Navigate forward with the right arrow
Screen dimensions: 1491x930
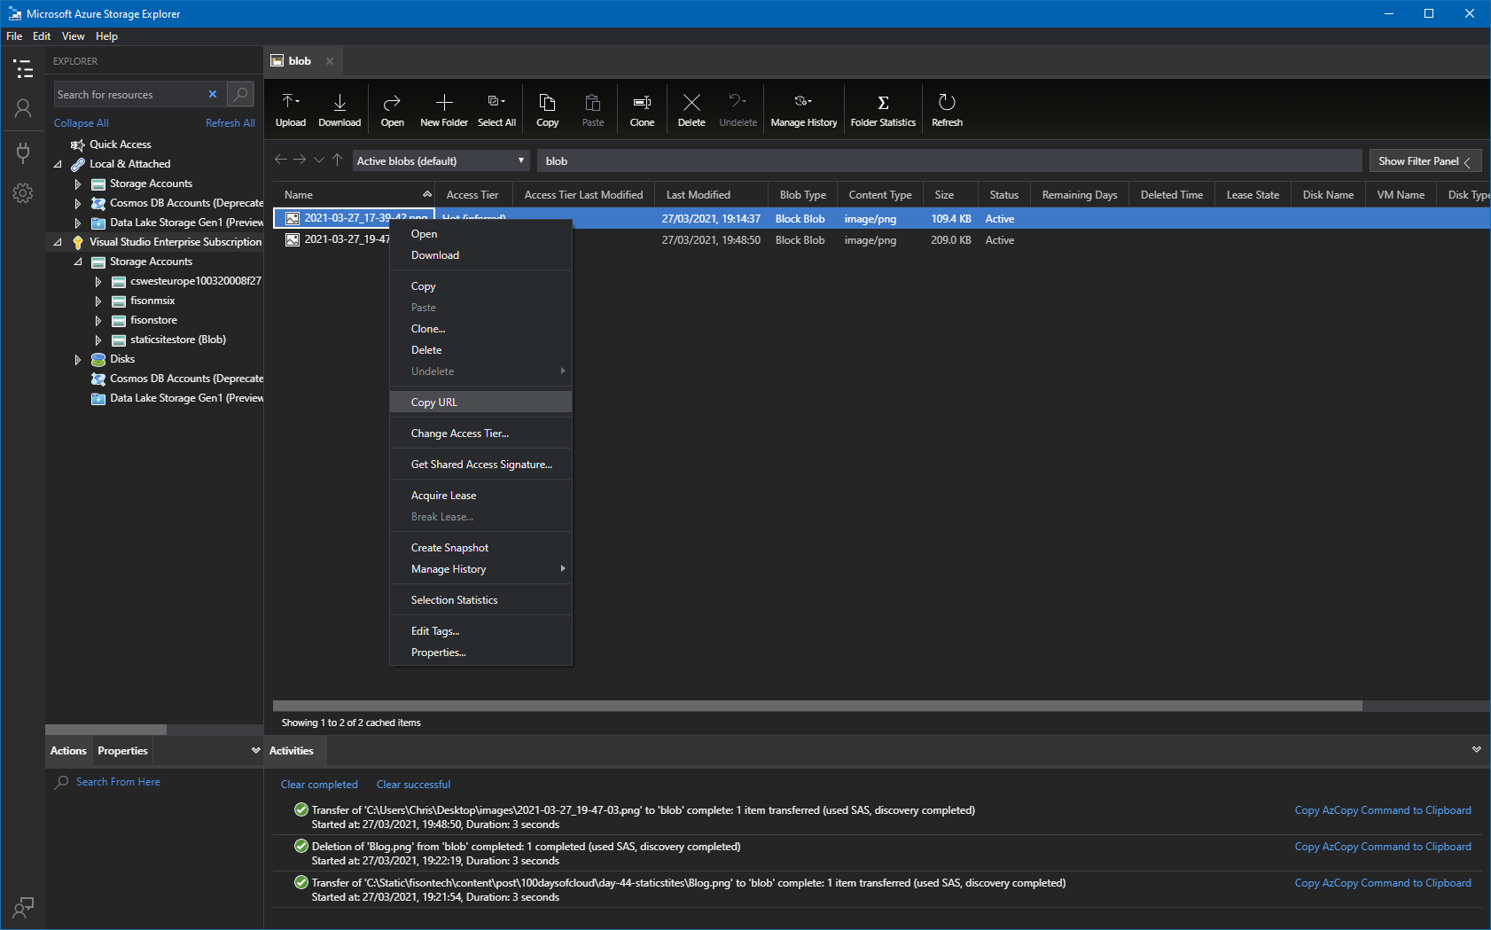(300, 160)
